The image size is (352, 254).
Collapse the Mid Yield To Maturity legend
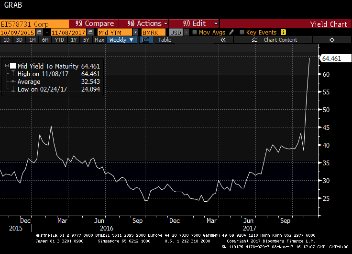point(7,66)
